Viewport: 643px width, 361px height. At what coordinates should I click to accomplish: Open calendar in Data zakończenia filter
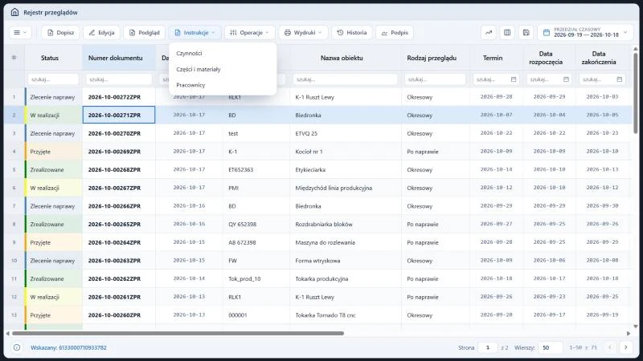point(619,79)
